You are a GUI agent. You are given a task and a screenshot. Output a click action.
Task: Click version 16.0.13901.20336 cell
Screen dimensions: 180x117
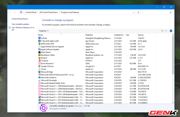(144, 75)
